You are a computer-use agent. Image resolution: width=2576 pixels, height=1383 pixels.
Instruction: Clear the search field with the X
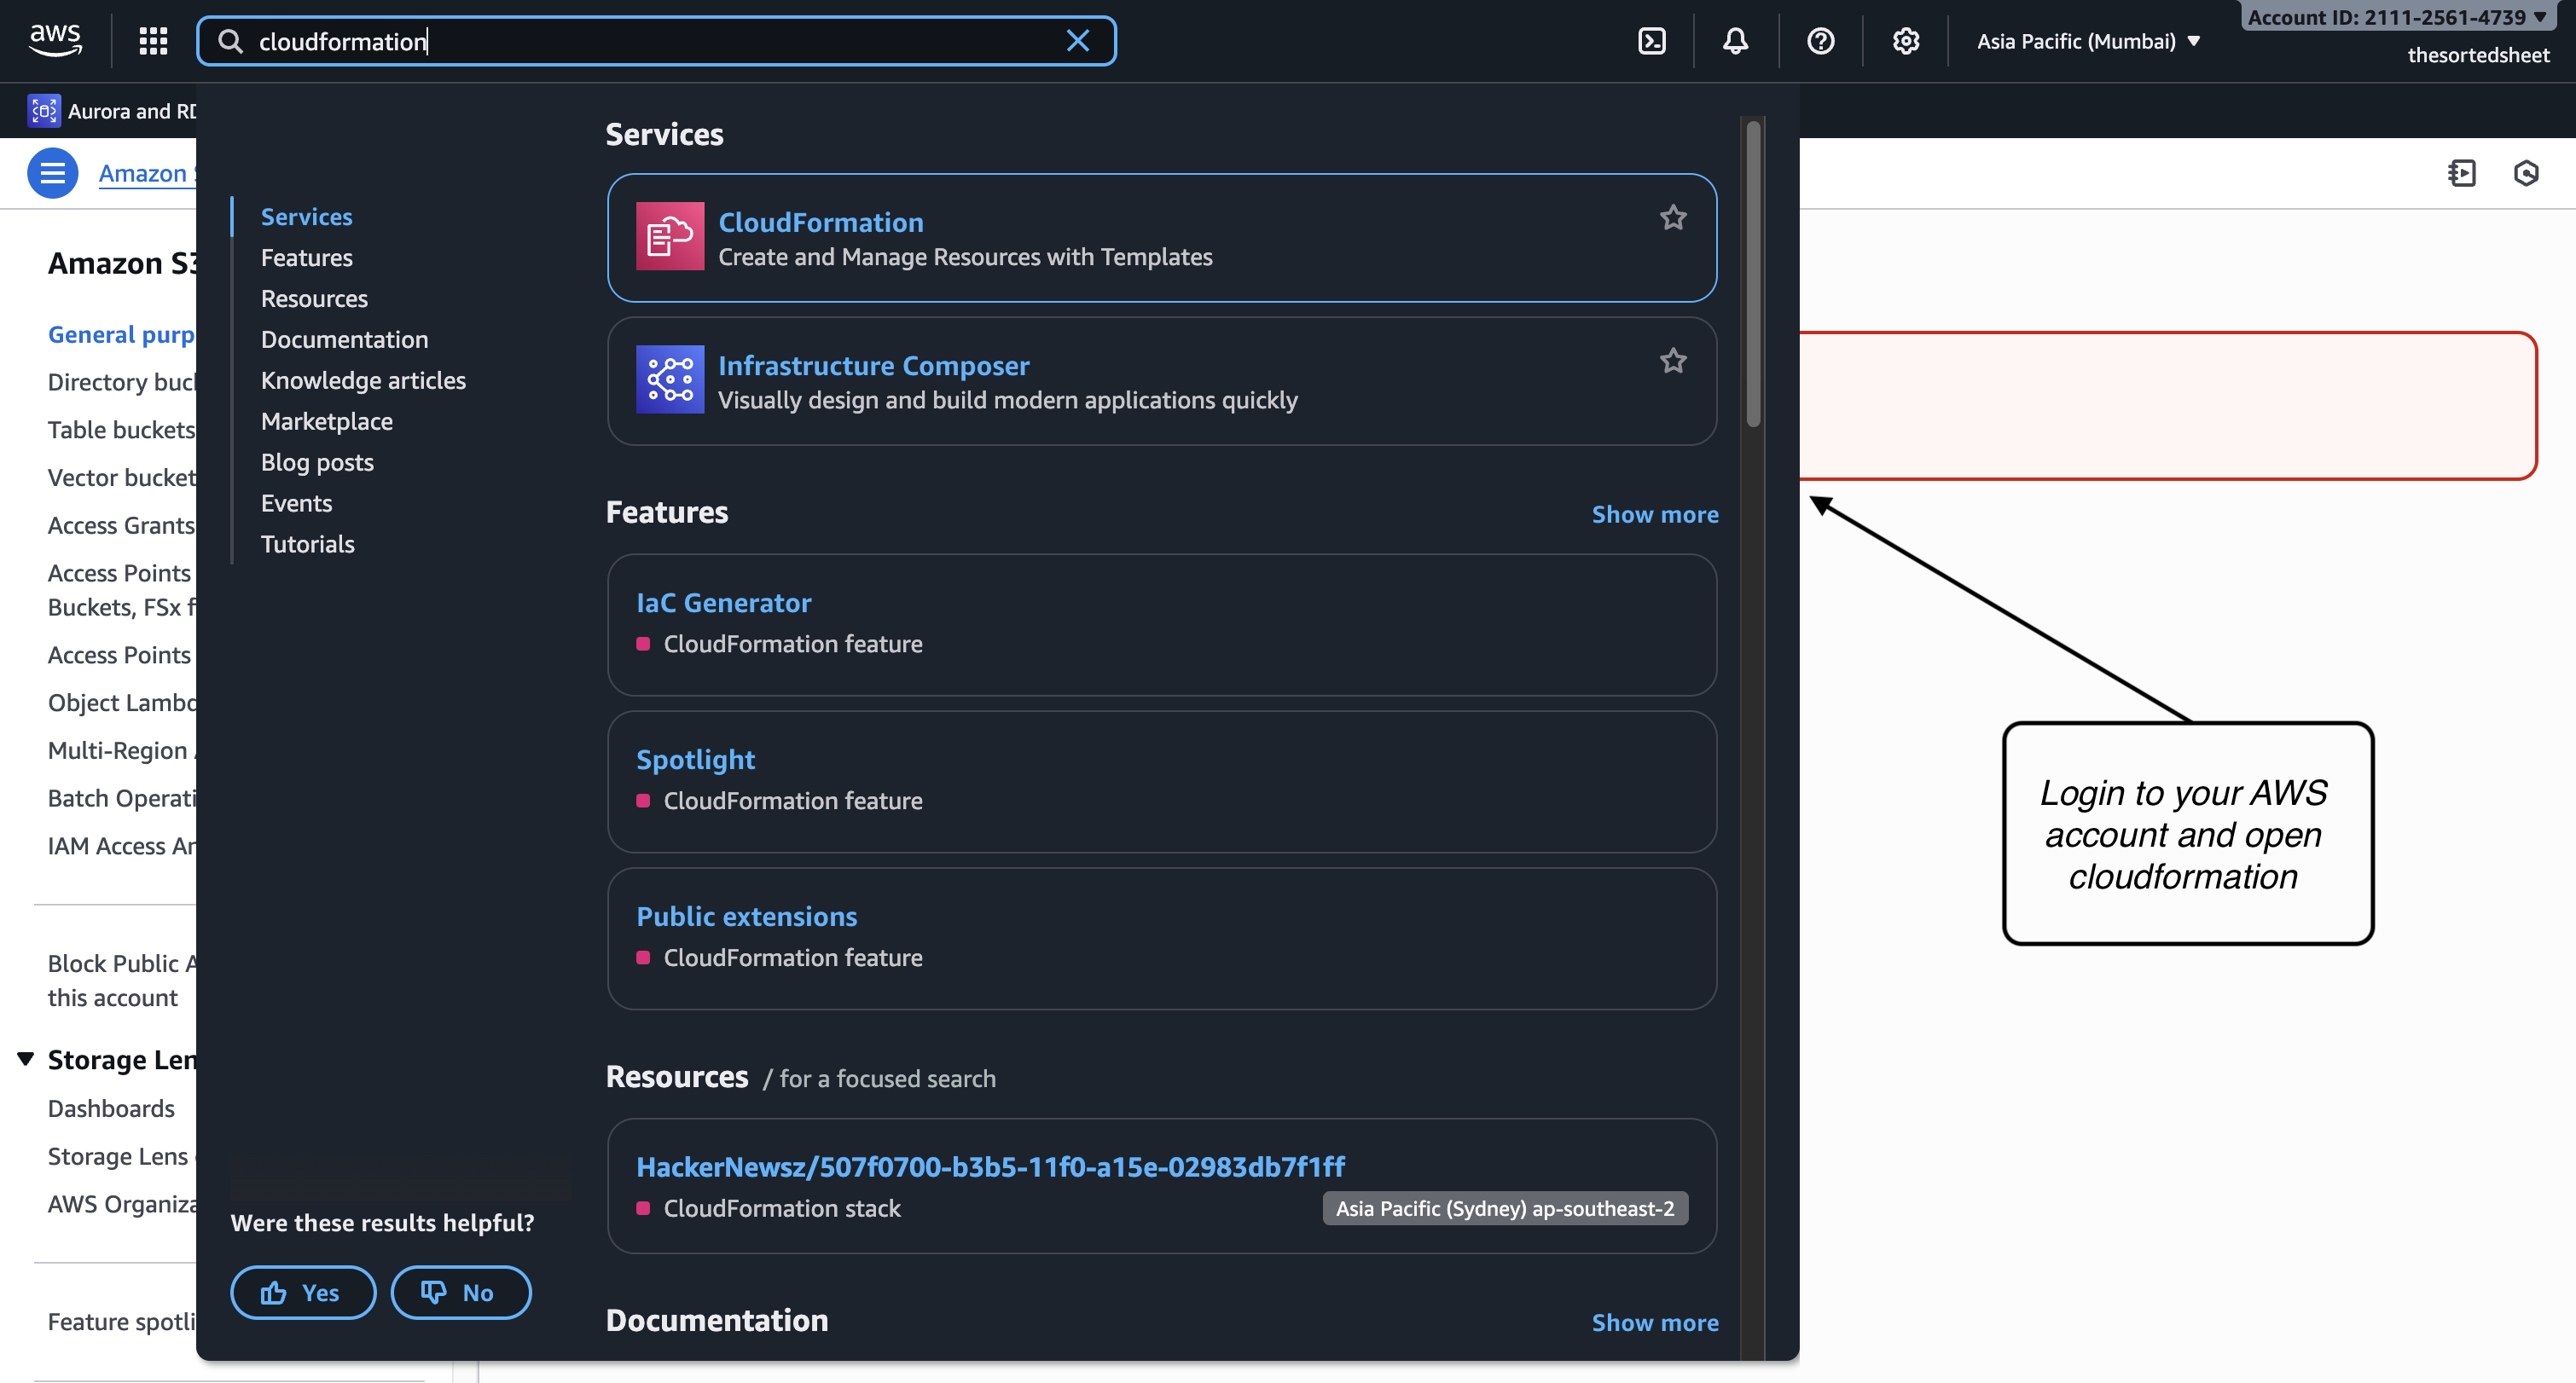[x=1078, y=41]
